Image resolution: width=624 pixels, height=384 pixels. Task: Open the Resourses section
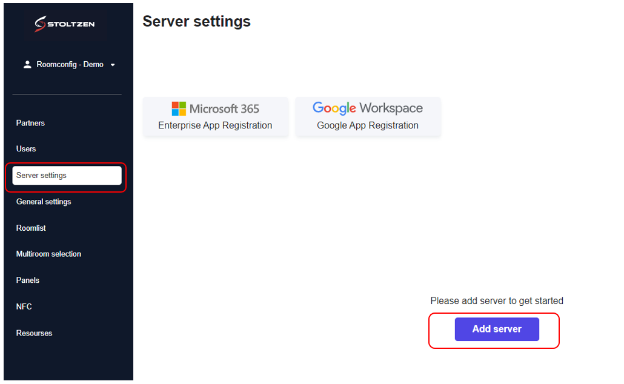pos(34,333)
